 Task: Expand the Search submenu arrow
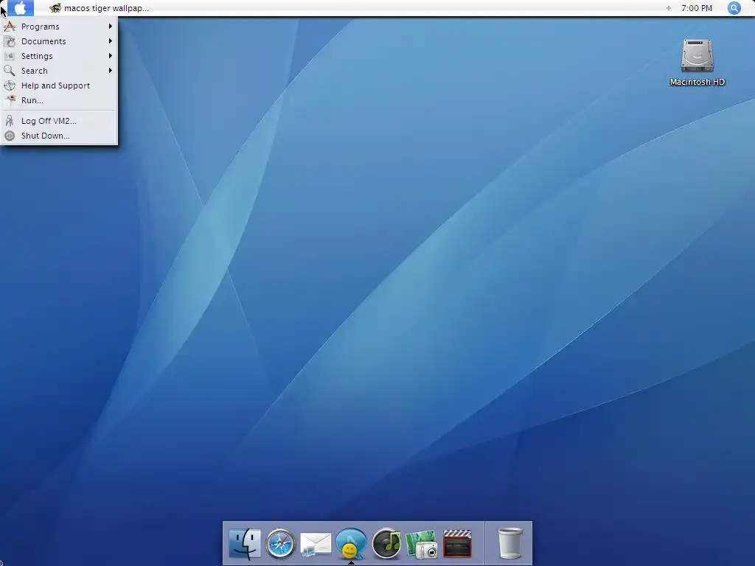pos(111,71)
